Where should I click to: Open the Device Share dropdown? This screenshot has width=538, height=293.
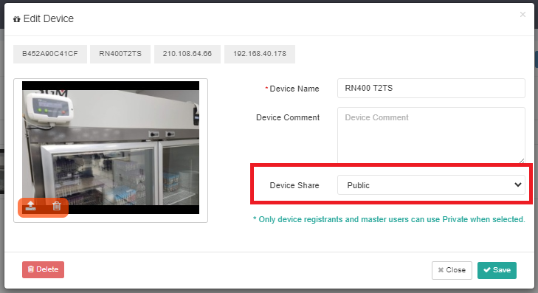(x=431, y=185)
